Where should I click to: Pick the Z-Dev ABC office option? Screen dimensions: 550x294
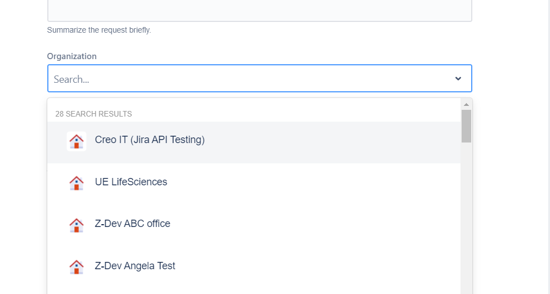(133, 224)
